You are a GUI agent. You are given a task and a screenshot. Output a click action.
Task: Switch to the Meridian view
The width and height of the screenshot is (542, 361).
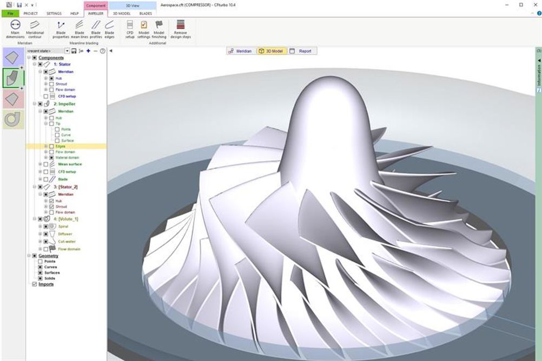(x=241, y=51)
